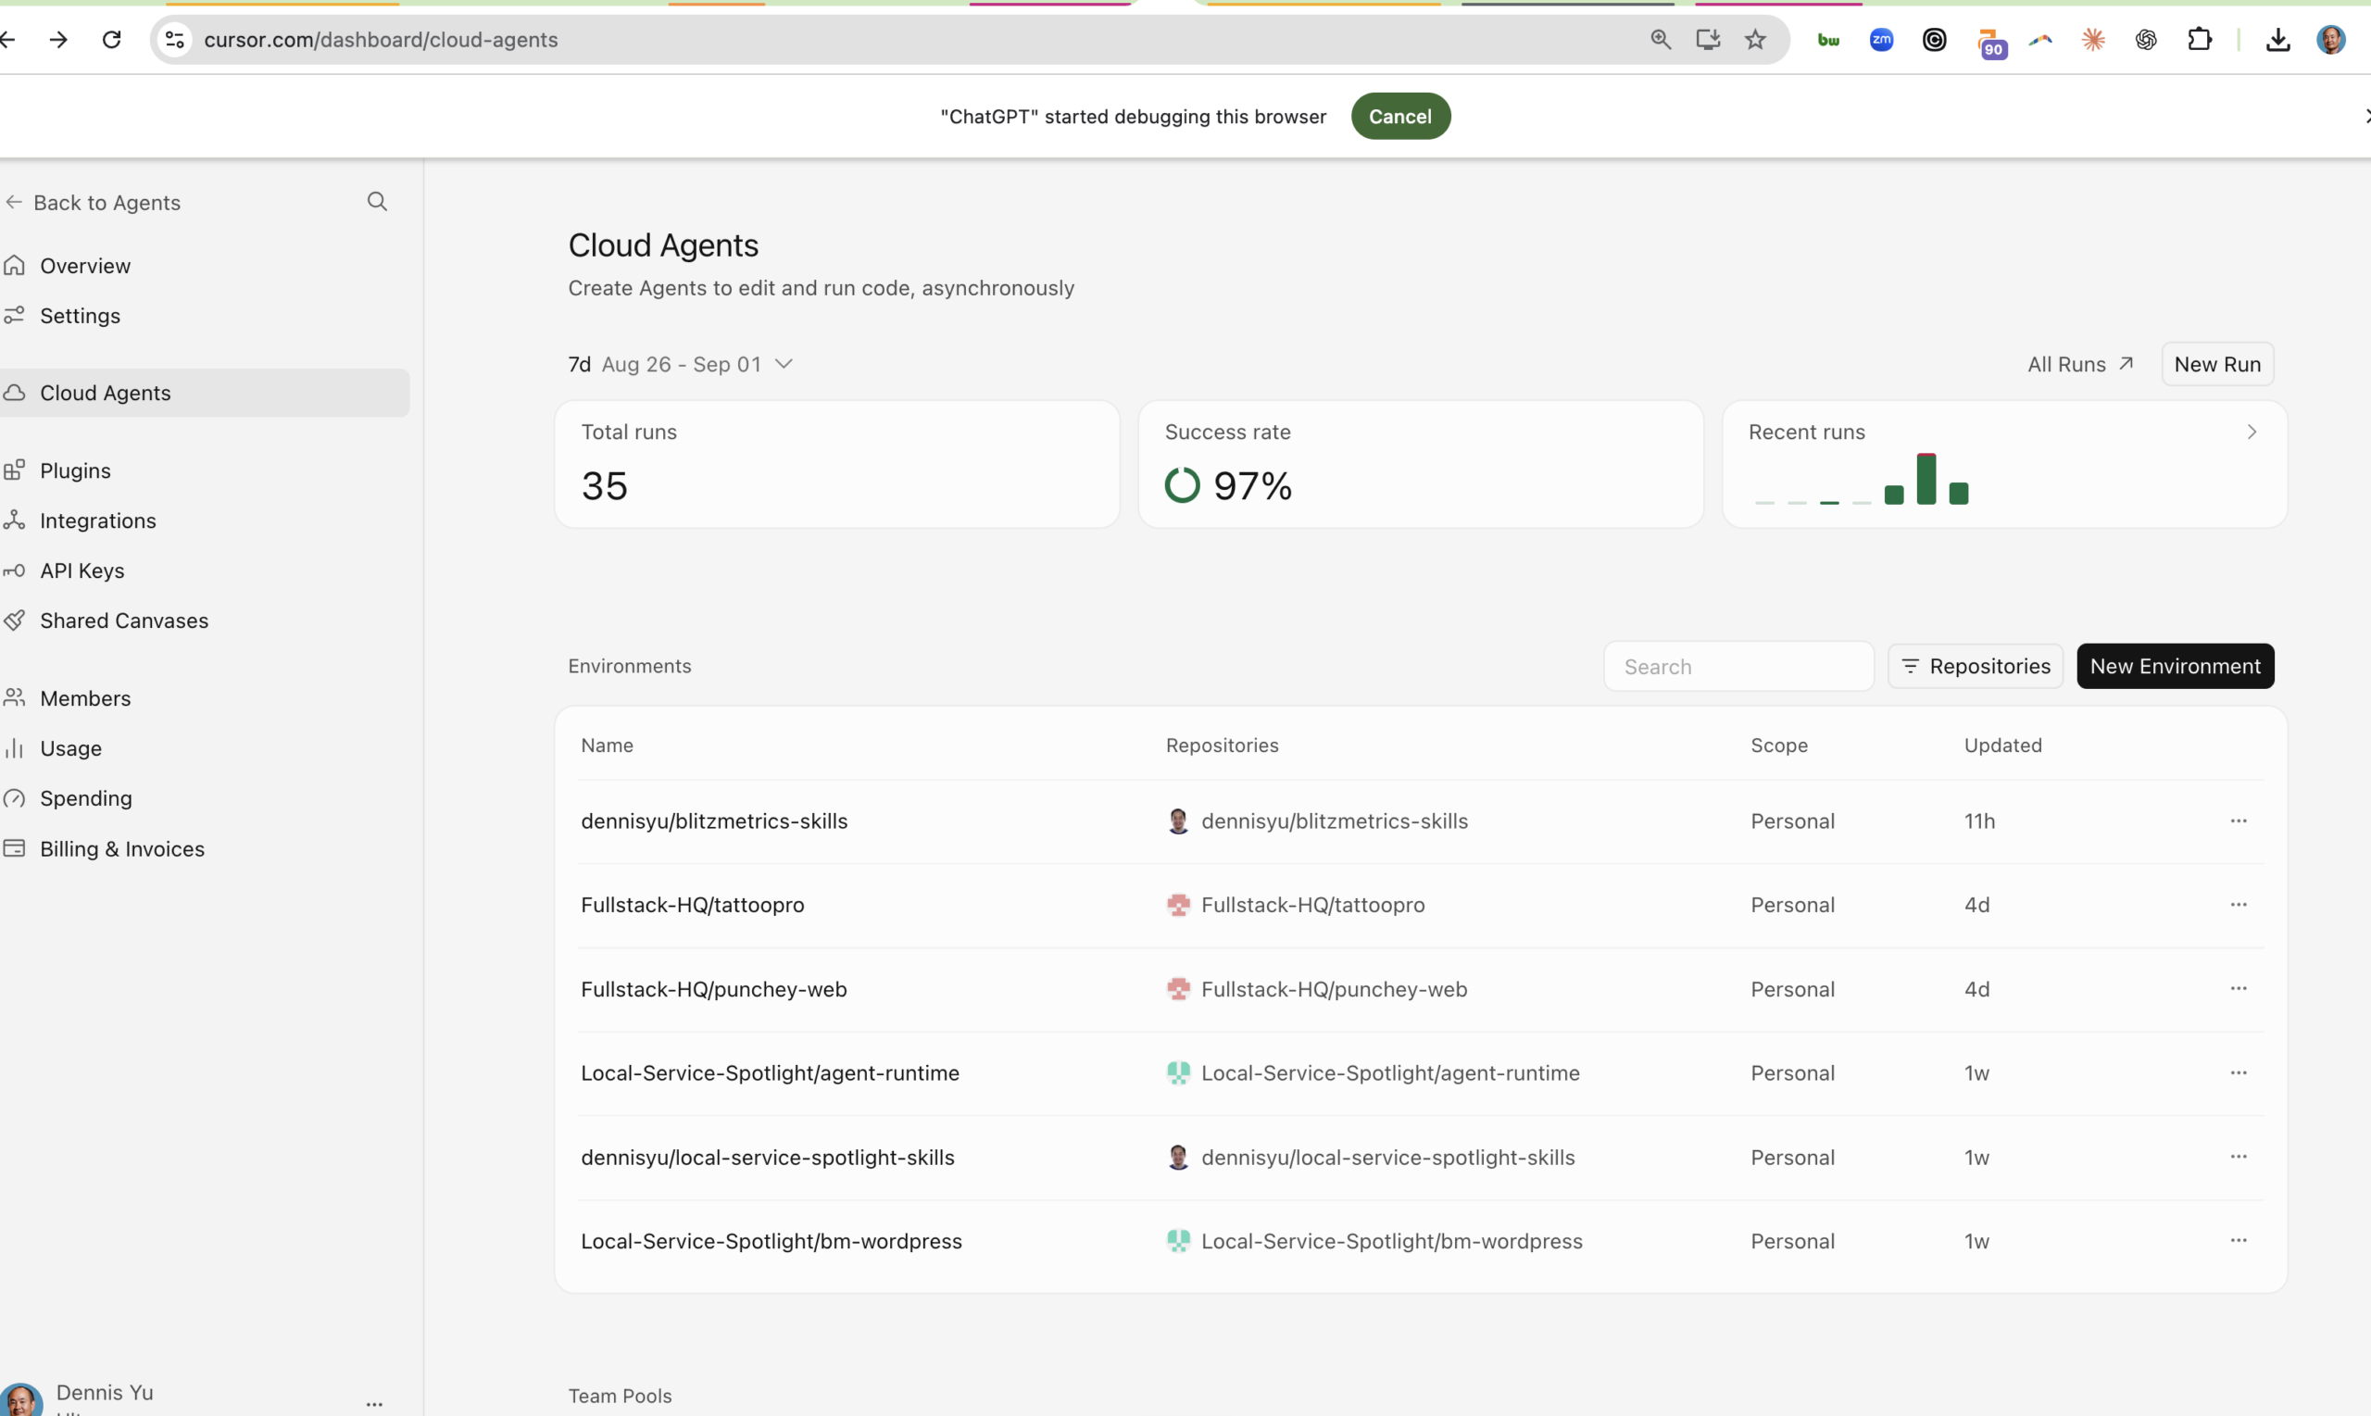Cancel ChatGPT debugging of this browser
This screenshot has width=2371, height=1416.
click(x=1399, y=116)
